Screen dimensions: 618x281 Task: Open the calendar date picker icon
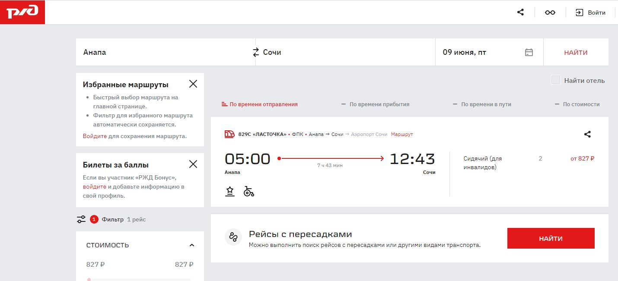pos(529,52)
